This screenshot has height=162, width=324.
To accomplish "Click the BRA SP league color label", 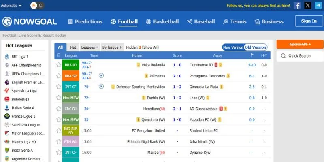I will click(x=70, y=76).
